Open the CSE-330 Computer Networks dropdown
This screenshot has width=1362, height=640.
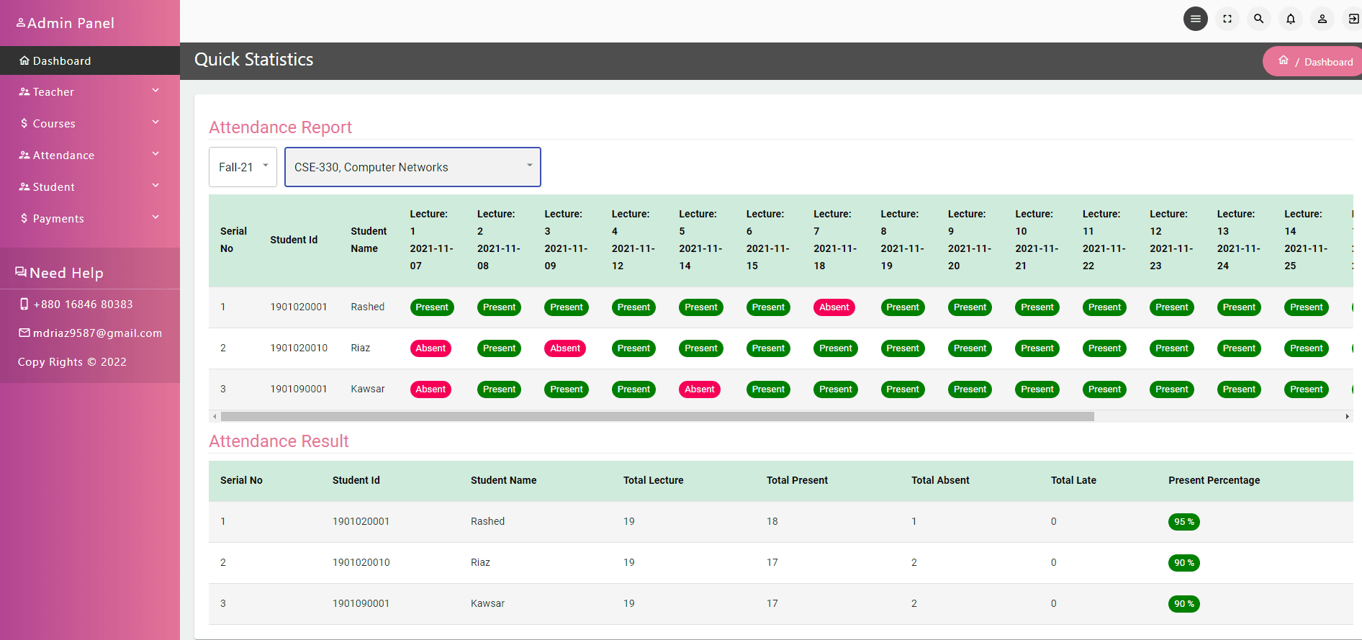[412, 167]
